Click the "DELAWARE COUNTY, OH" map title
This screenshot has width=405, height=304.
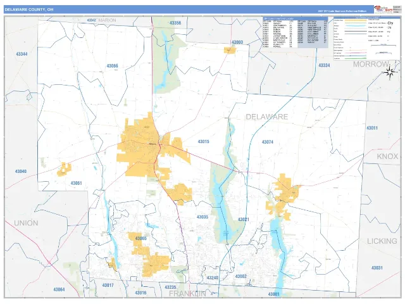[29, 9]
